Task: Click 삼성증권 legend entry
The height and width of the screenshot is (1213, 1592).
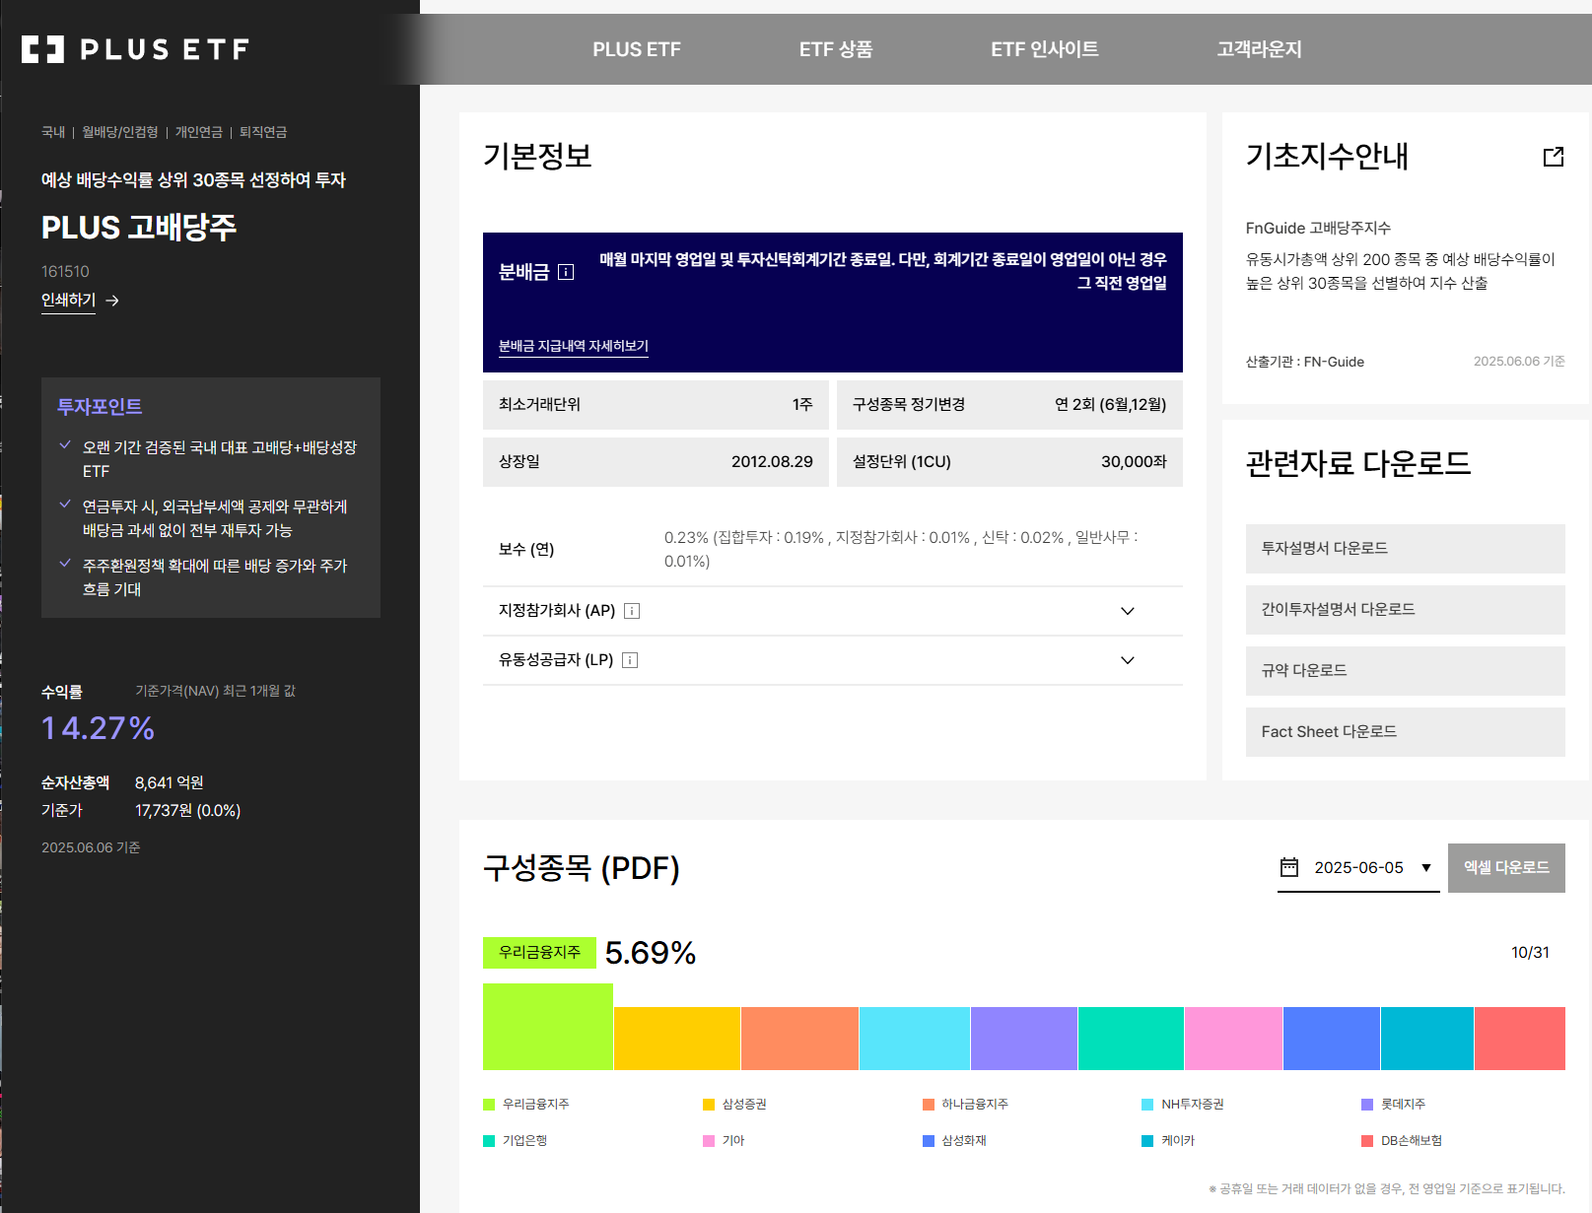Action: click(x=734, y=1105)
